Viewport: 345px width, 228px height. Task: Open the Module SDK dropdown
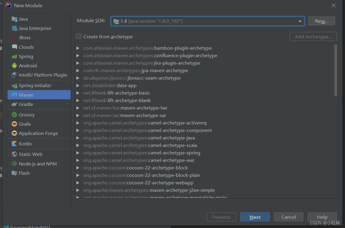[x=300, y=21]
